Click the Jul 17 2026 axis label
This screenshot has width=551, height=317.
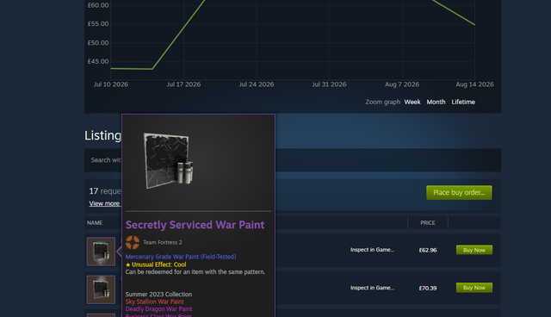point(183,84)
